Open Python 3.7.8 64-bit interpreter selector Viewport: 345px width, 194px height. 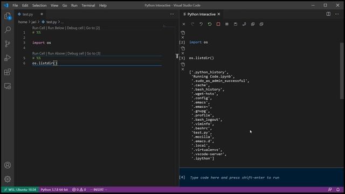coord(54,190)
